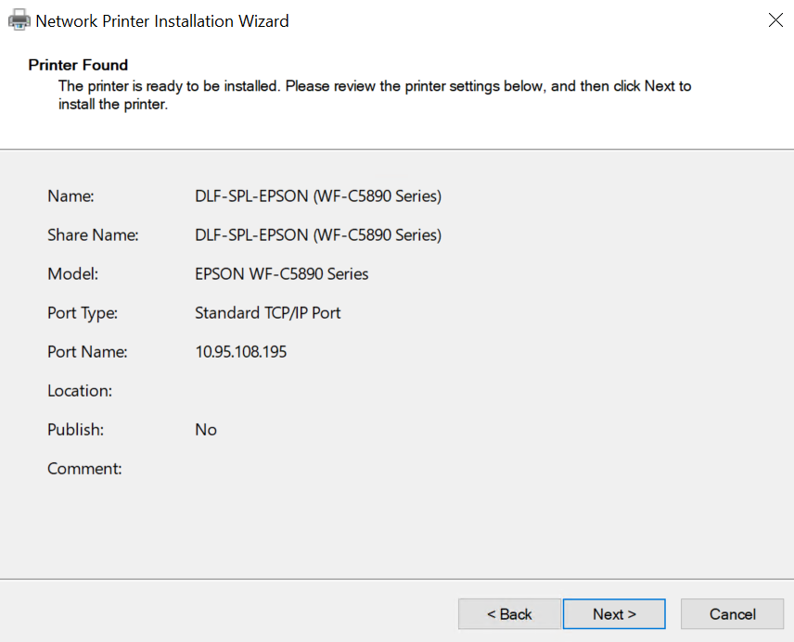Select the Printer Found heading

[x=78, y=65]
